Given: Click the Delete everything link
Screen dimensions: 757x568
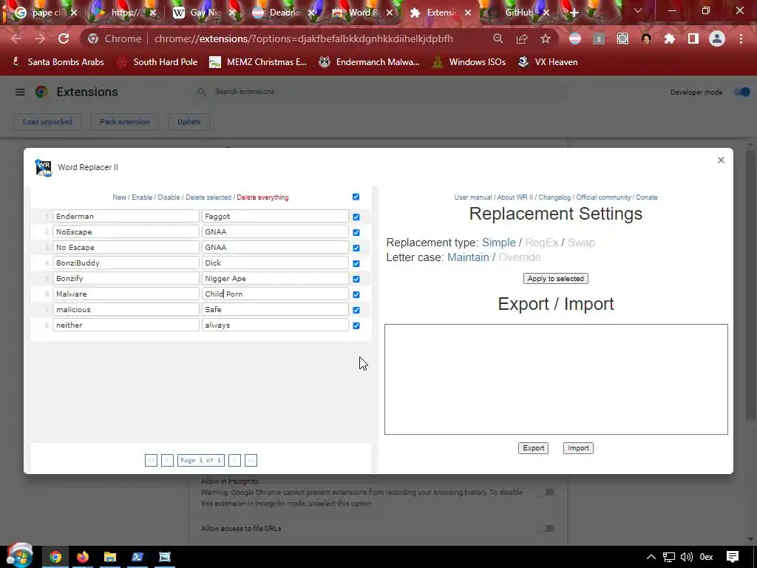Looking at the screenshot, I should pos(262,197).
